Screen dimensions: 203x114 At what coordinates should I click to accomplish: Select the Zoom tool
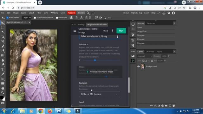coord(3,93)
